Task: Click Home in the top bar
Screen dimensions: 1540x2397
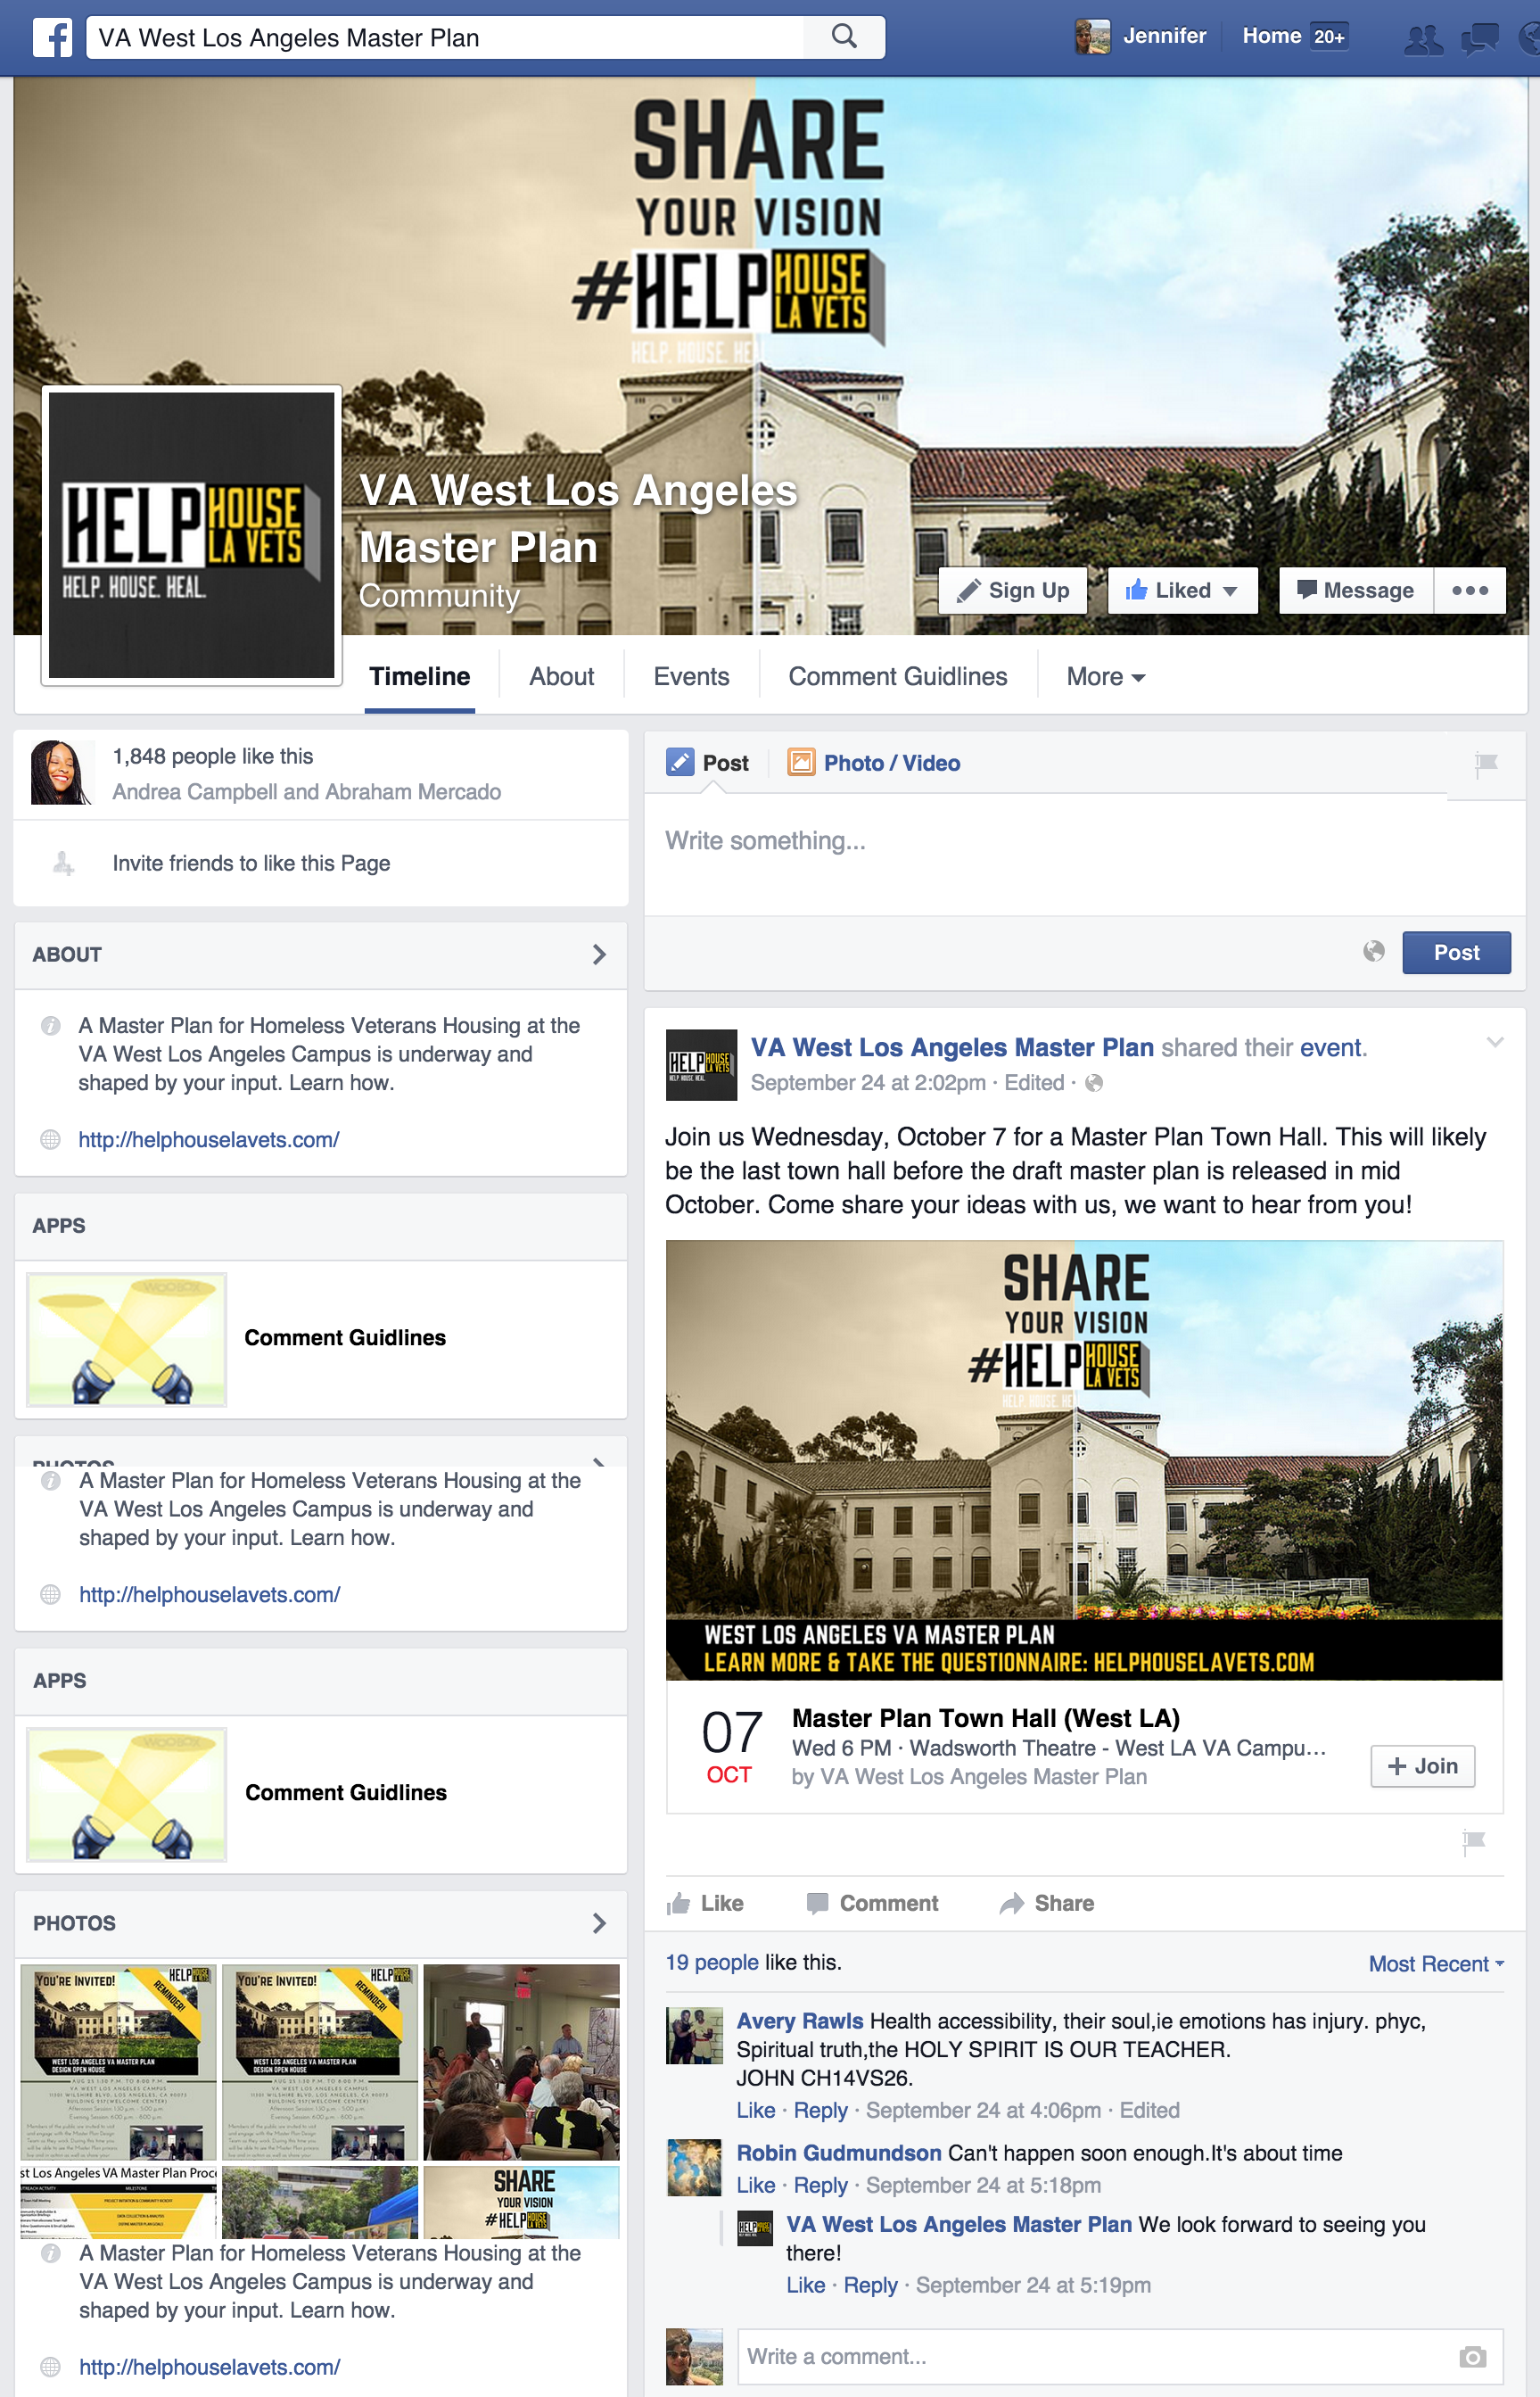Action: (1272, 36)
